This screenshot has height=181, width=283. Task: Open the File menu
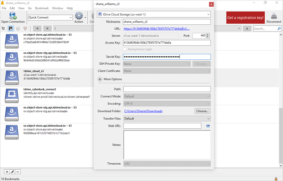tap(4, 8)
